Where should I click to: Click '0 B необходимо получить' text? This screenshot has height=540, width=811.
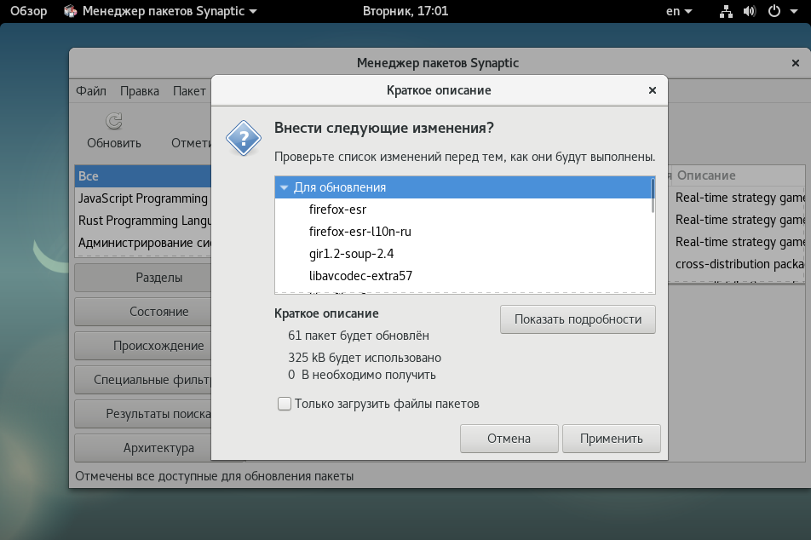pos(362,375)
